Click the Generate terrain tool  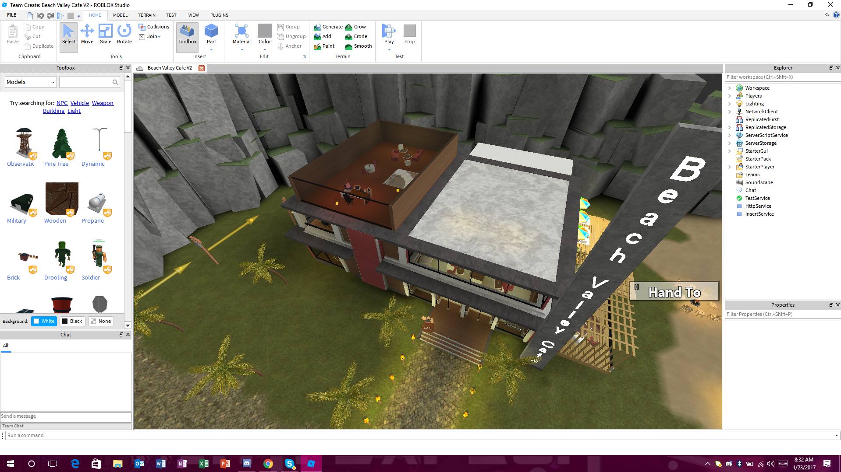[328, 27]
